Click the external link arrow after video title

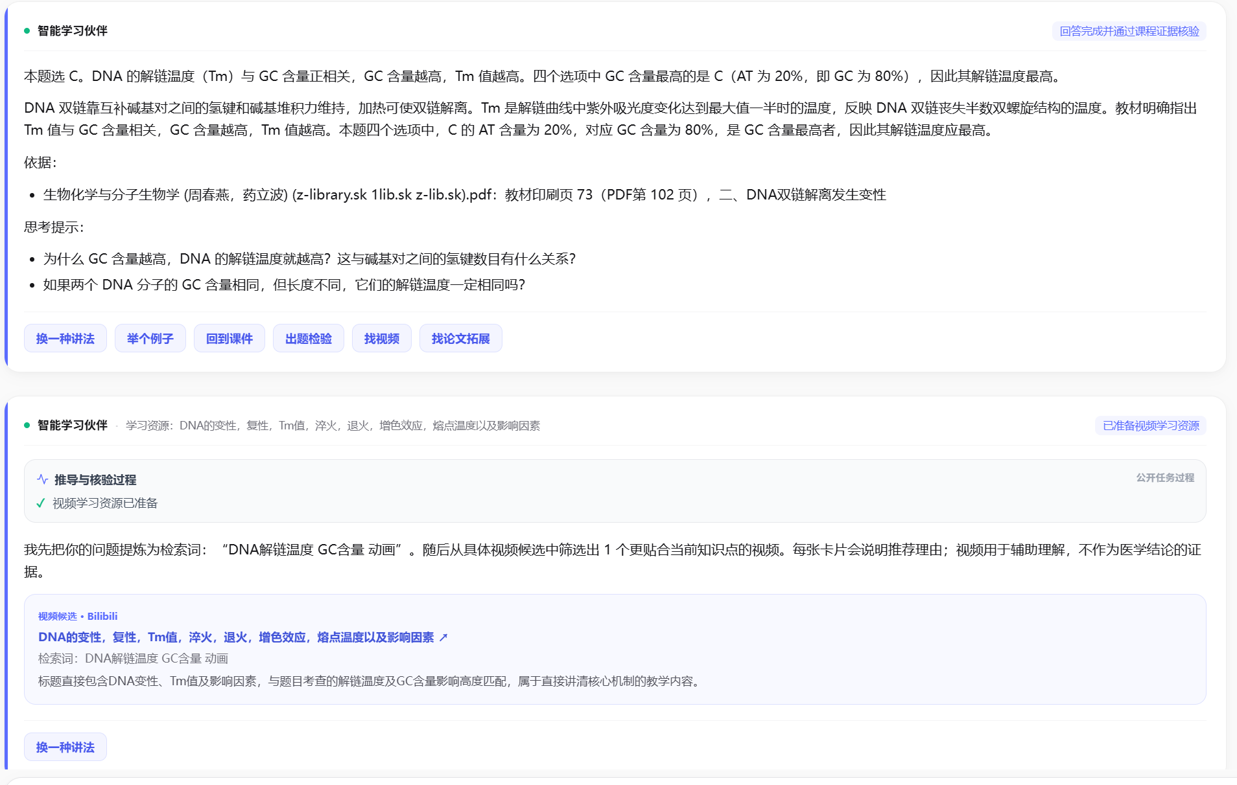click(x=443, y=637)
